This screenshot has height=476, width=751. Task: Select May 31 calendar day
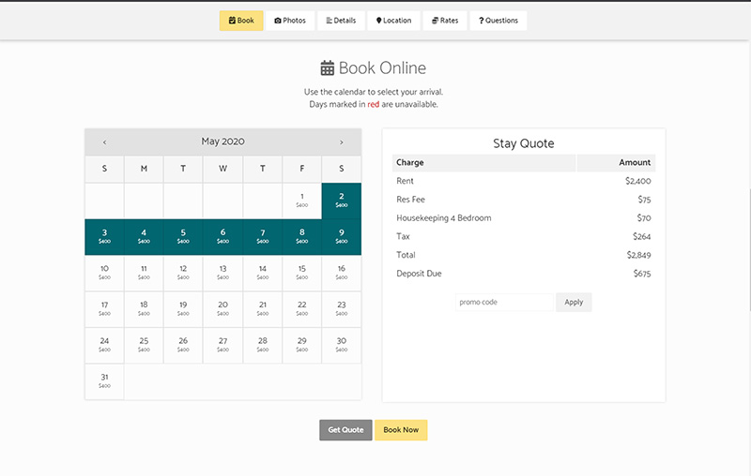[x=104, y=380]
